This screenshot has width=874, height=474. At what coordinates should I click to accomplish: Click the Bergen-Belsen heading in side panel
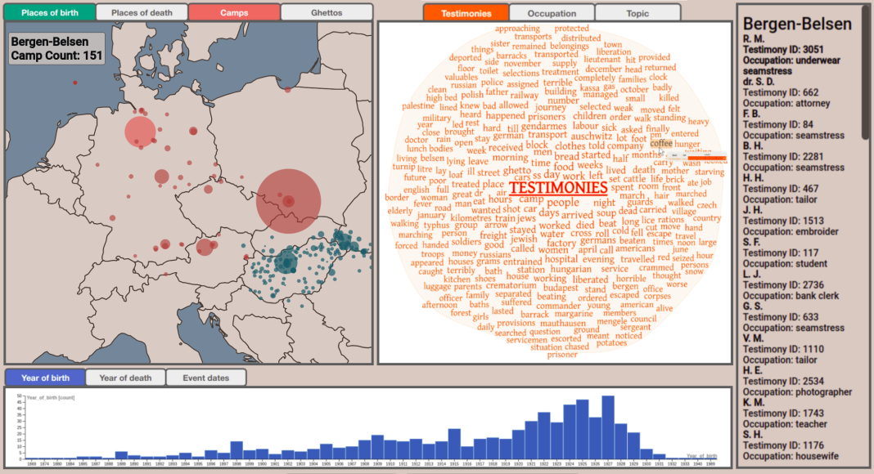click(797, 24)
